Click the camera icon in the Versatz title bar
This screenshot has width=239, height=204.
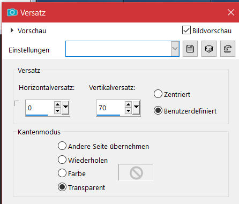point(12,12)
